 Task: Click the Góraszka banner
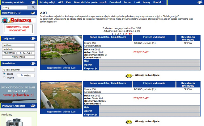click(19, 20)
